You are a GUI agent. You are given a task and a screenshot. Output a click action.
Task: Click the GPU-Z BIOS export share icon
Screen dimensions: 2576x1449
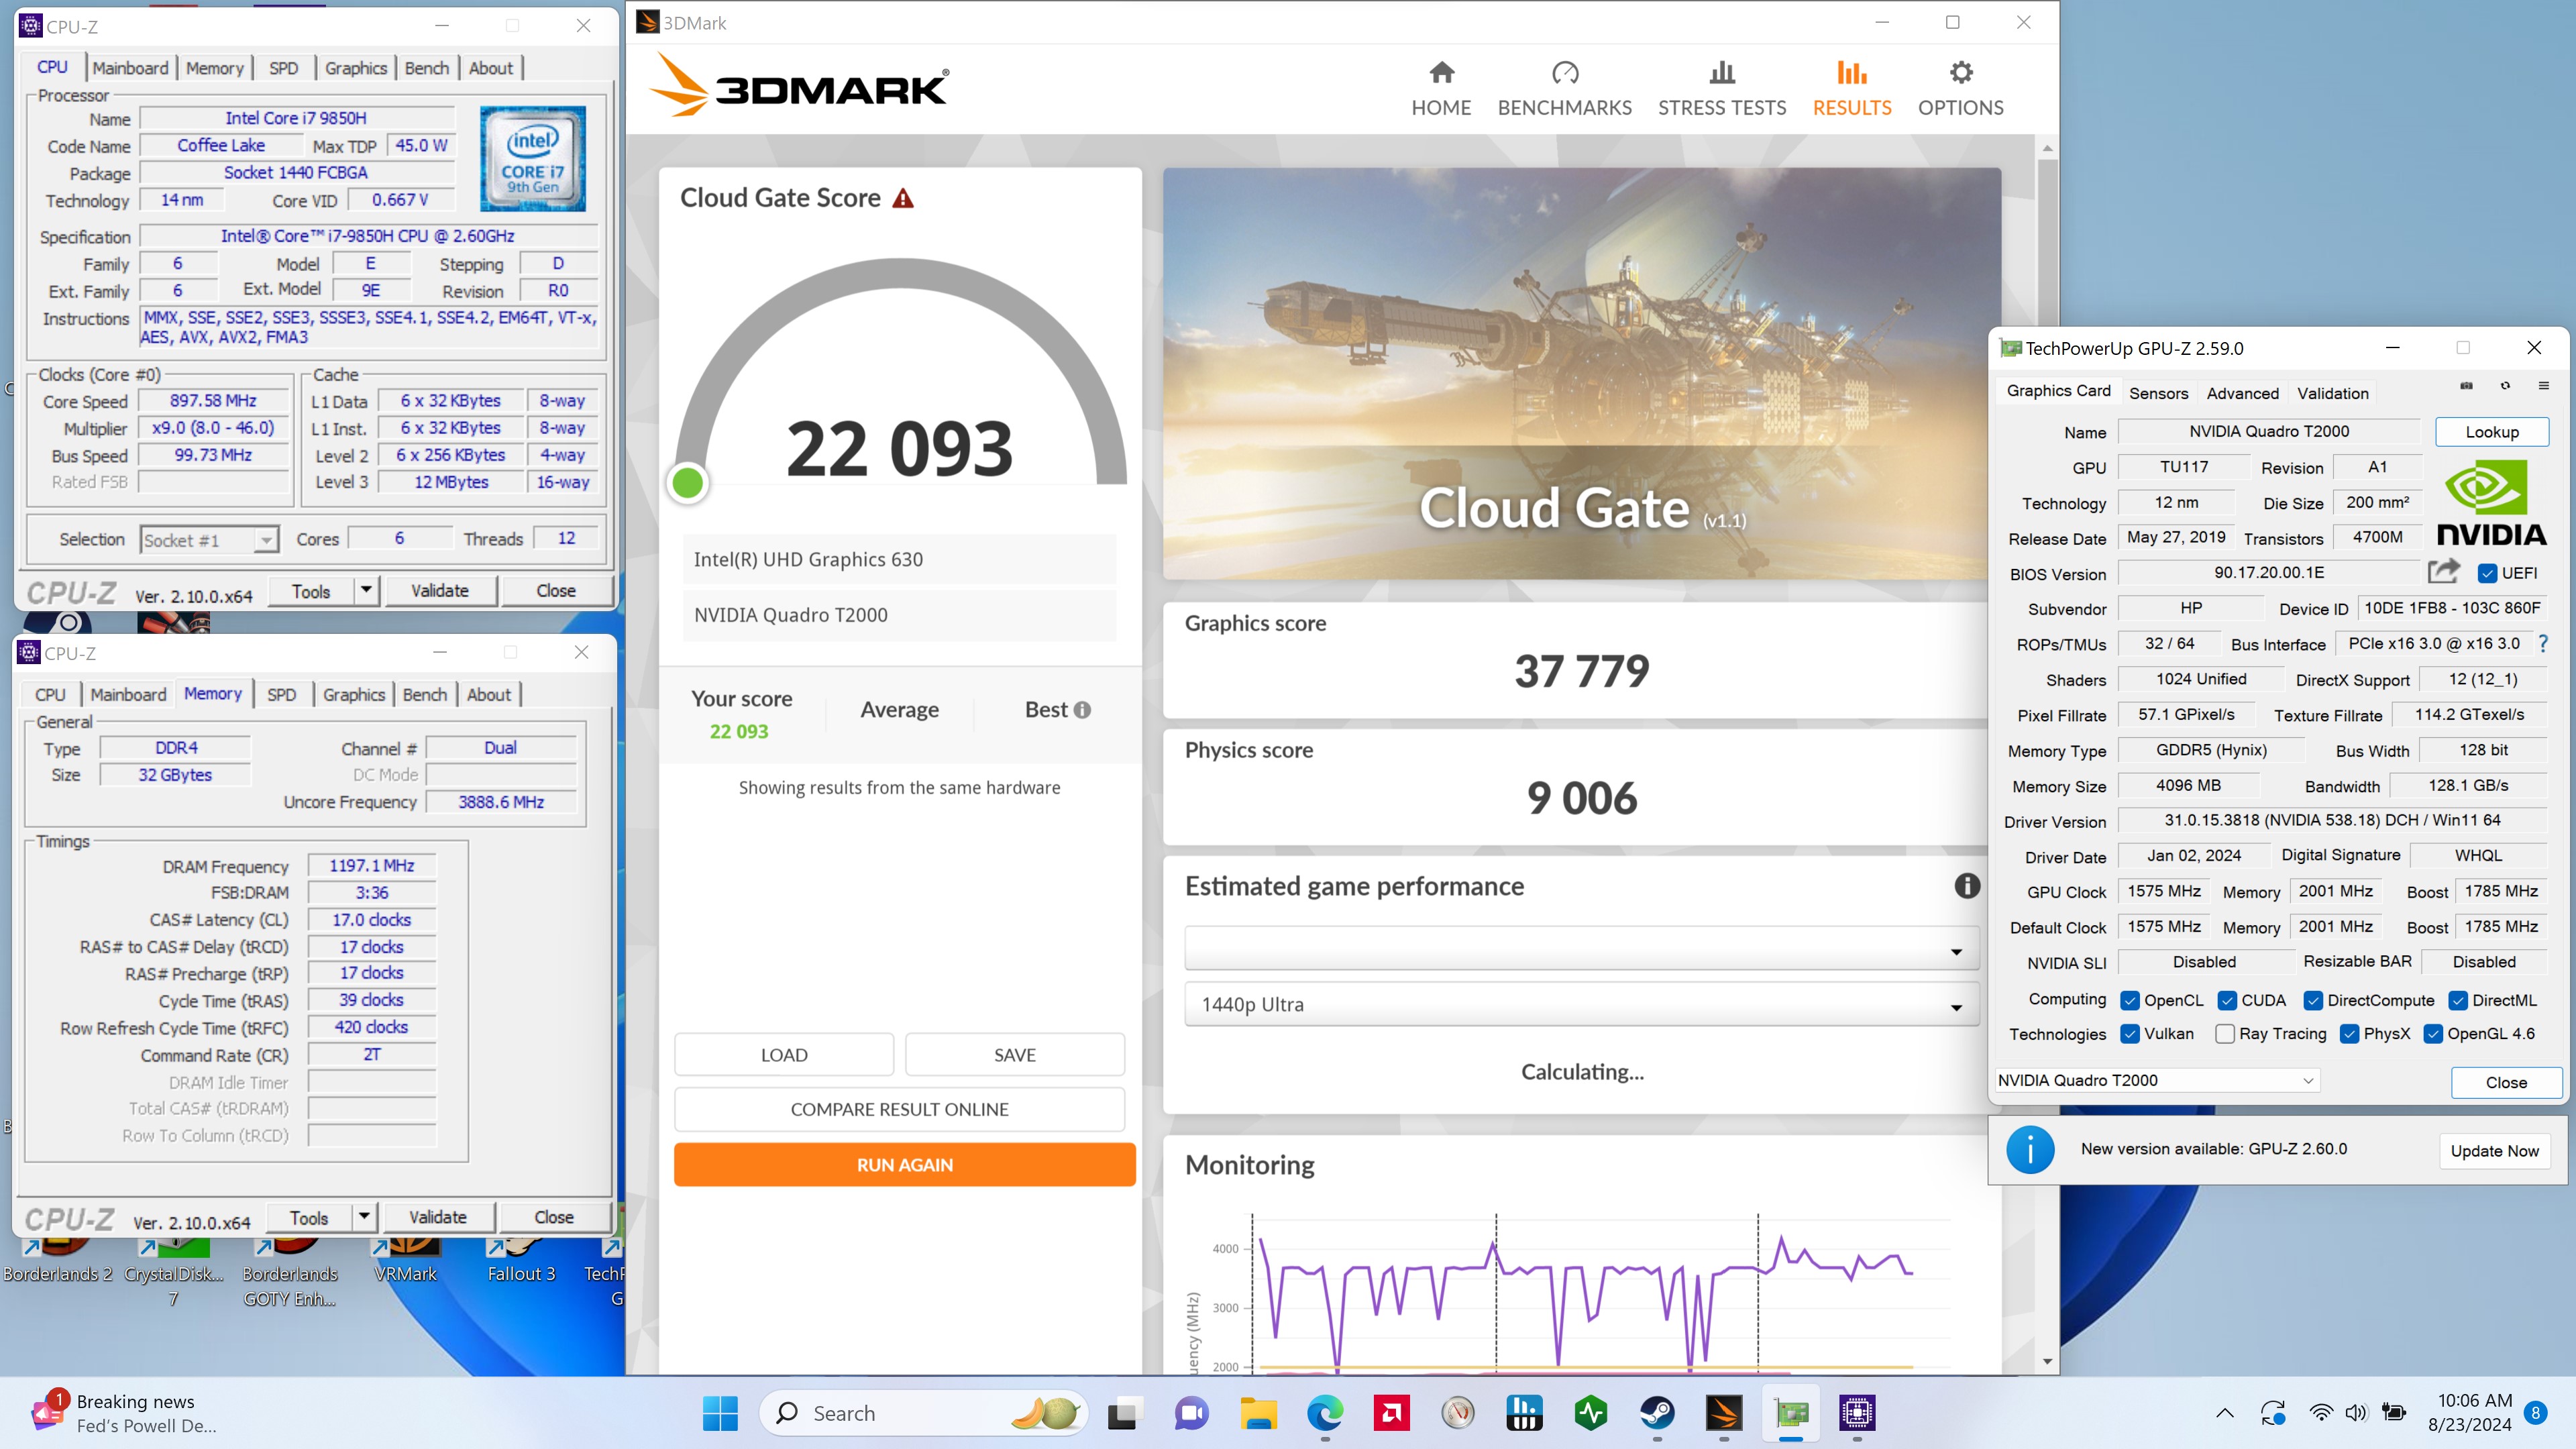point(2444,571)
